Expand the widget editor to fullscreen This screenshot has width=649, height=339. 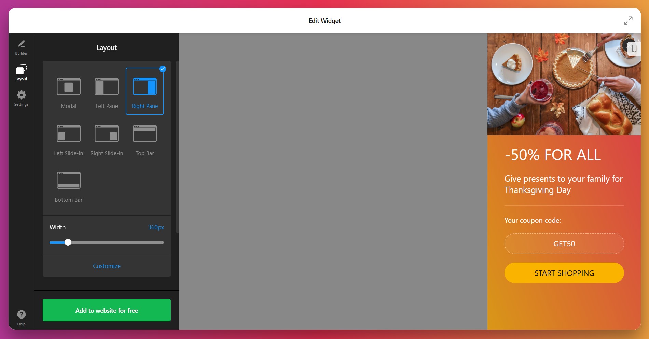point(628,21)
